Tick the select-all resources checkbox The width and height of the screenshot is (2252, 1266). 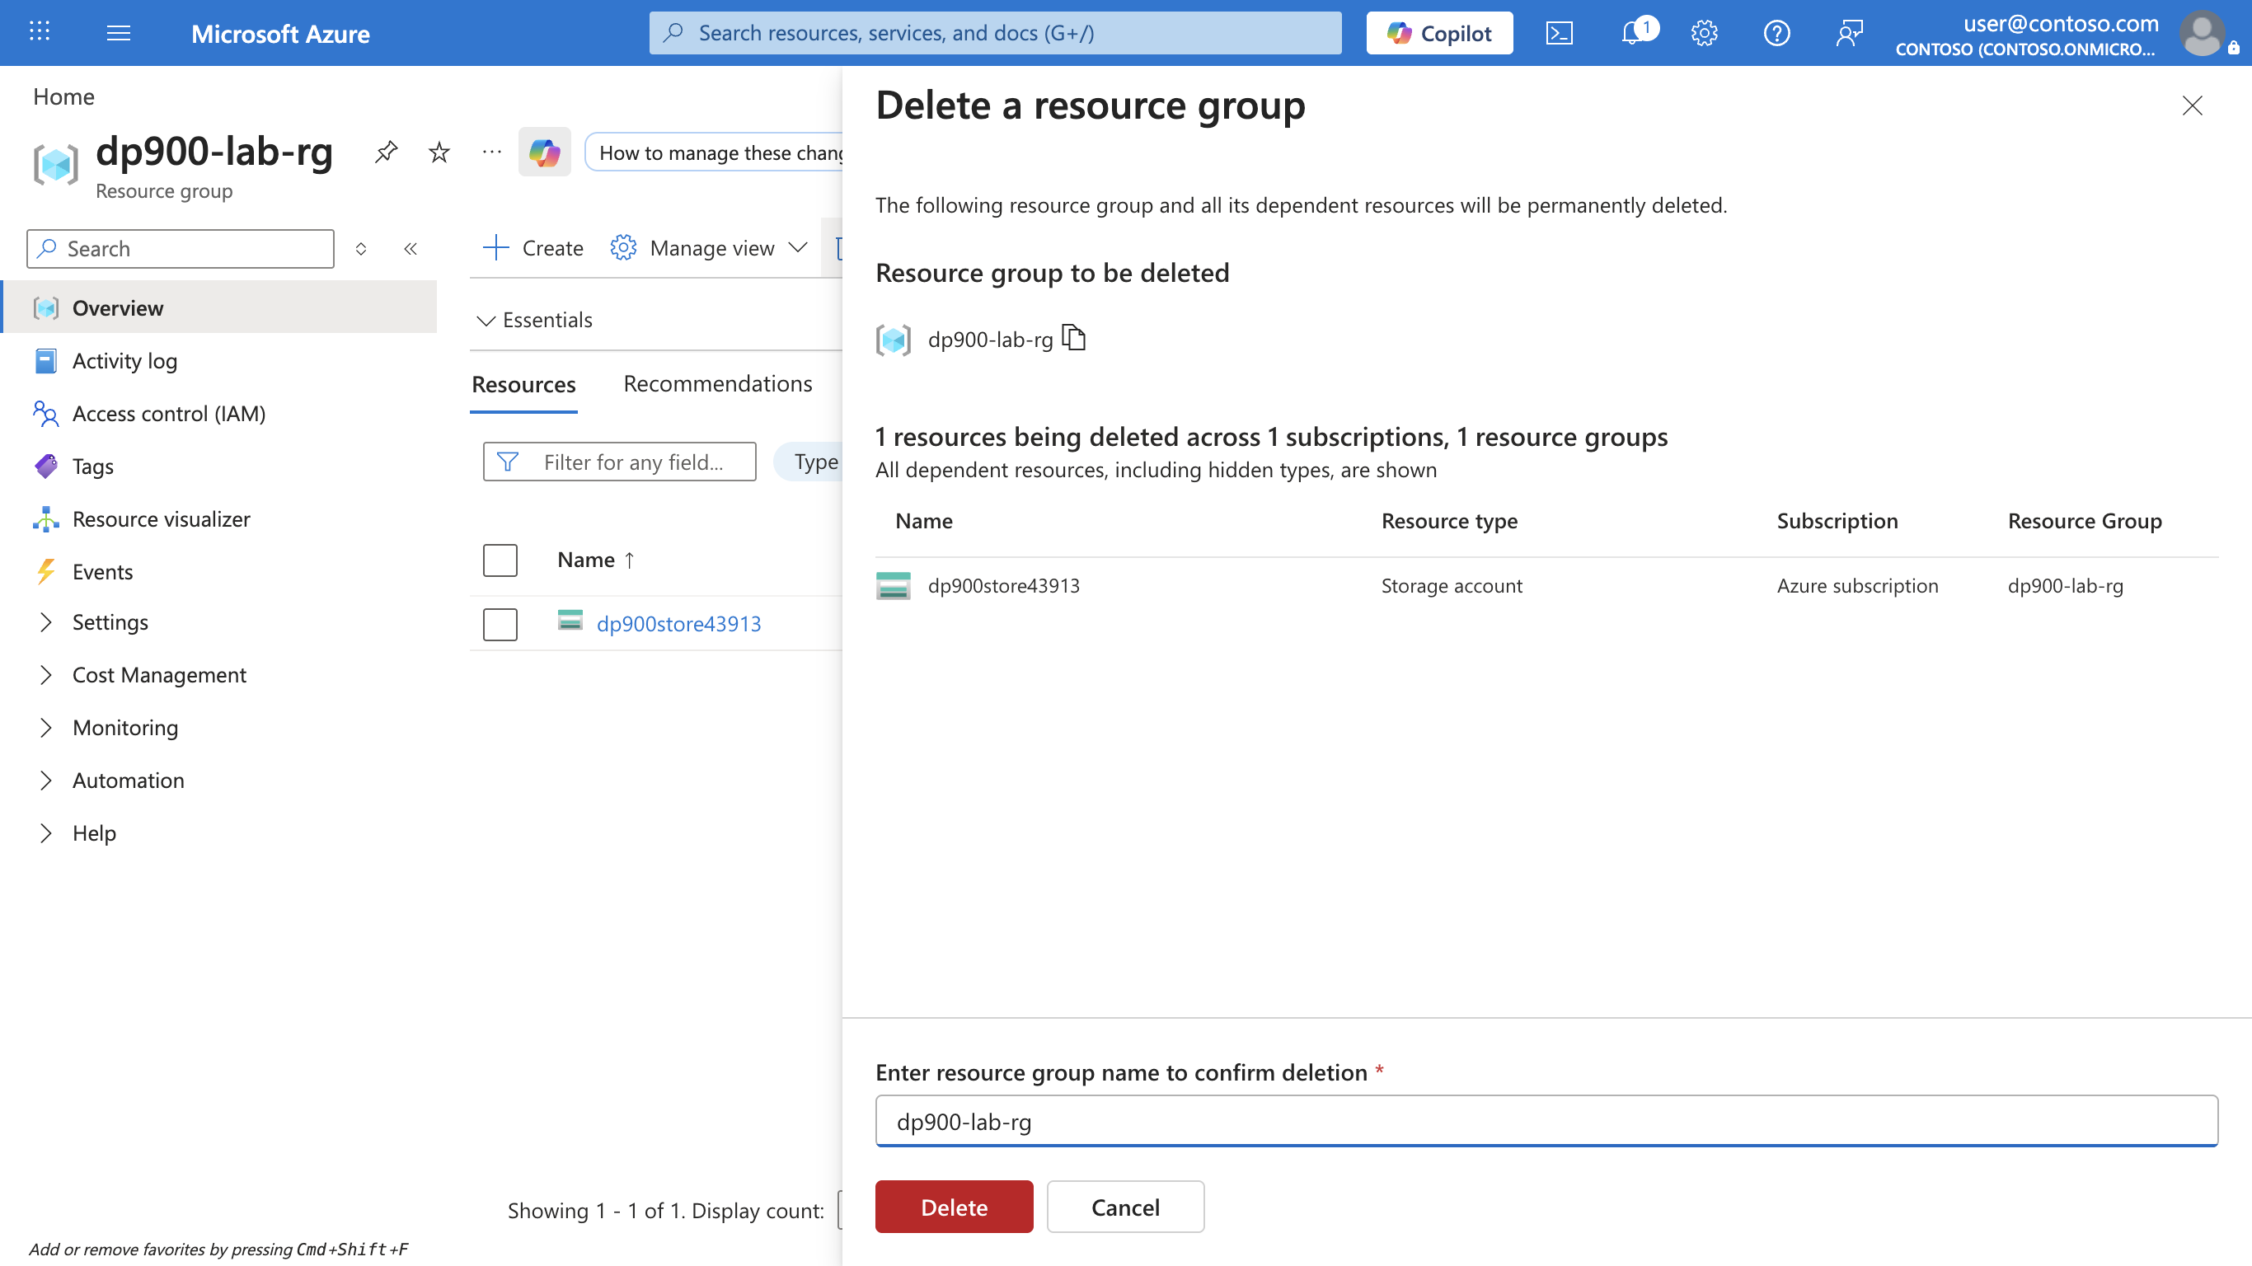(x=500, y=560)
